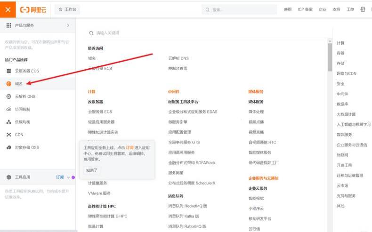
Task: Jump to 计算 category on right
Action: [x=340, y=43]
